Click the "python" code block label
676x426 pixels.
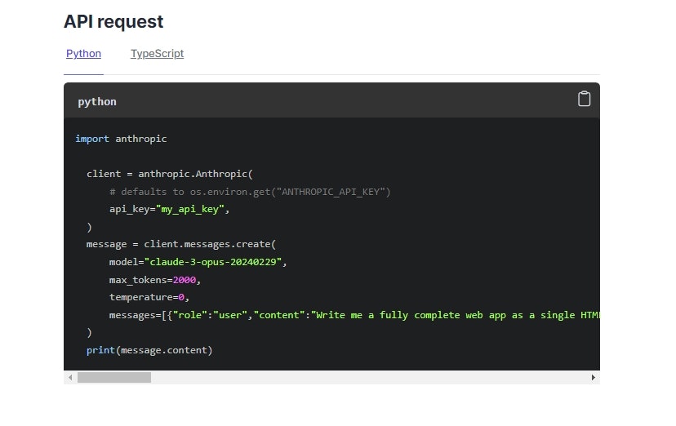point(97,102)
